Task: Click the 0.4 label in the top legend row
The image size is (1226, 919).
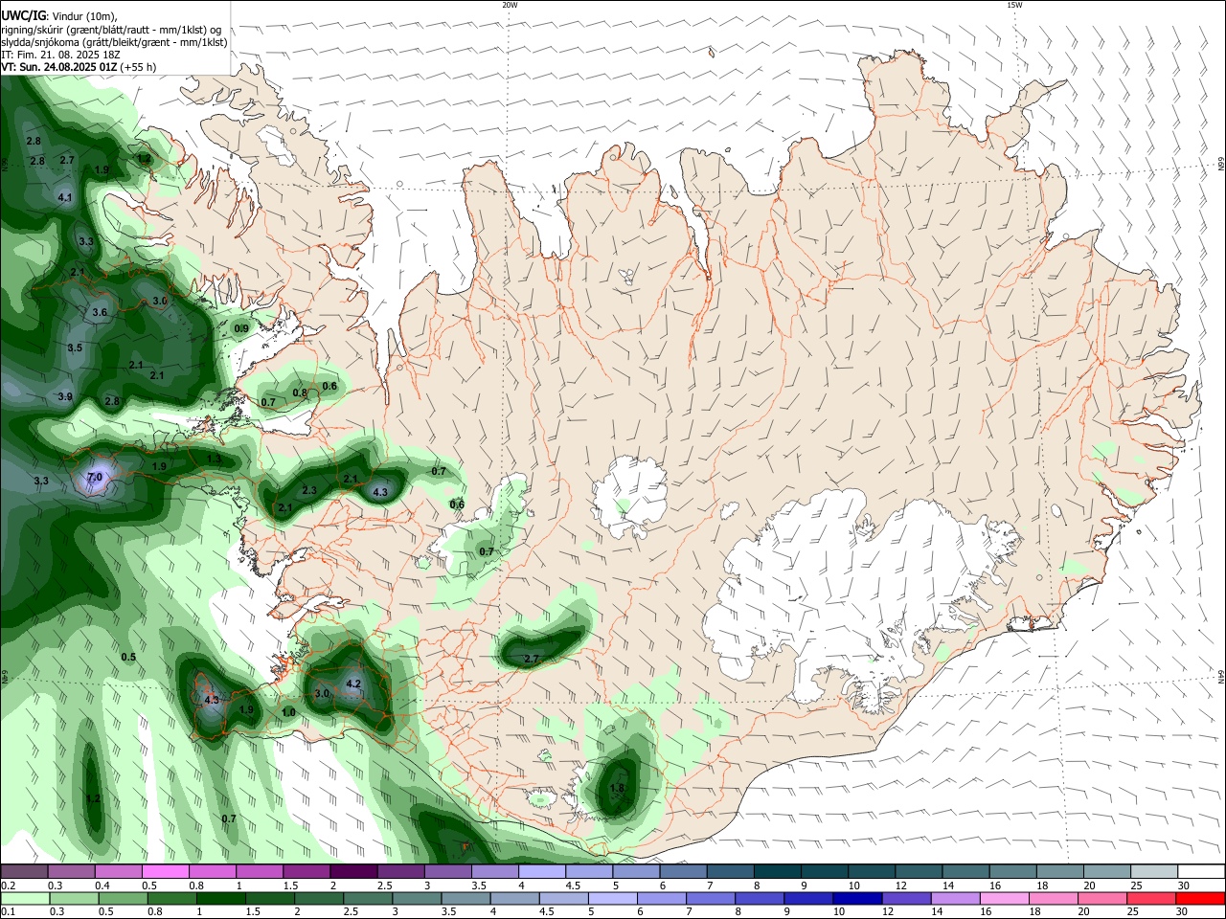Action: pos(102,885)
